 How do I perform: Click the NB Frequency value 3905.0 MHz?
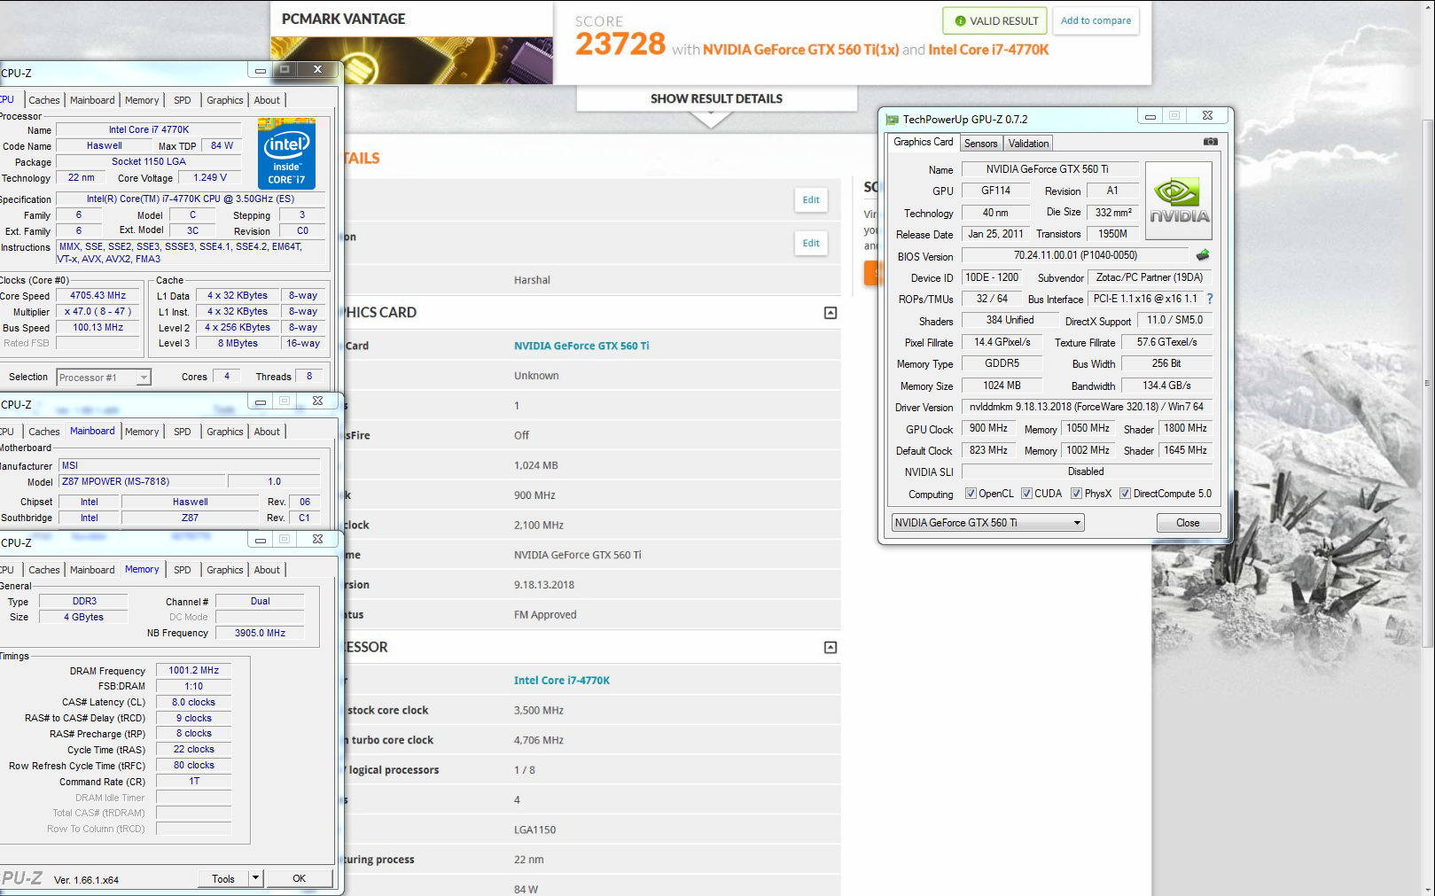pos(260,633)
